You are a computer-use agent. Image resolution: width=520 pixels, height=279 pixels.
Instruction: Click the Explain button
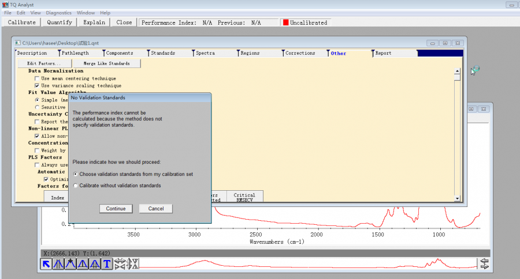coord(94,22)
